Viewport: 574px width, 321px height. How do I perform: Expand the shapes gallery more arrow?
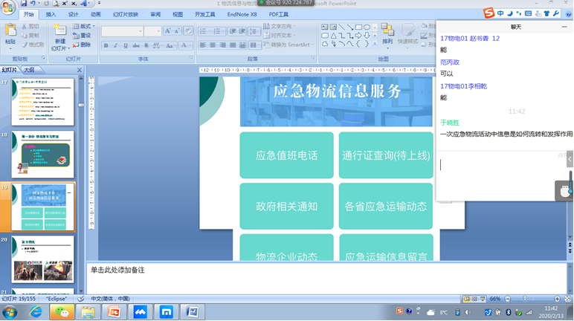pyautogui.click(x=375, y=44)
